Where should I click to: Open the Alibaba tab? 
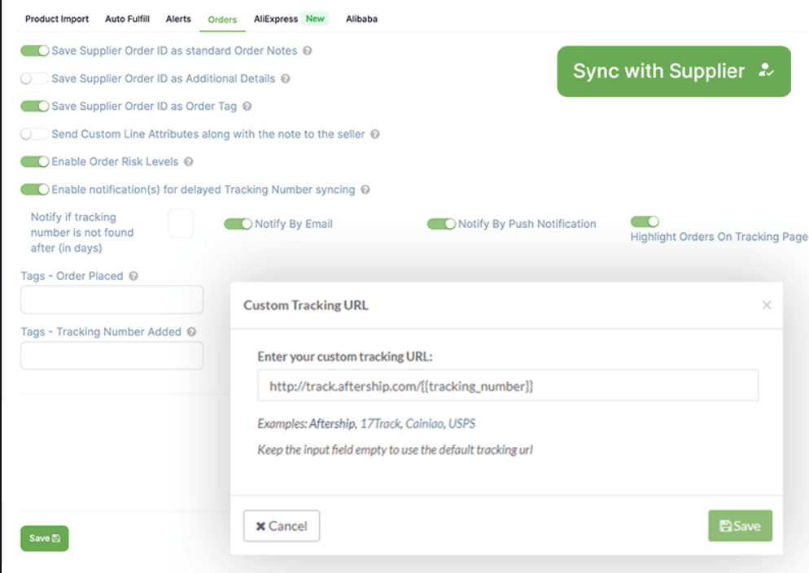[x=361, y=19]
